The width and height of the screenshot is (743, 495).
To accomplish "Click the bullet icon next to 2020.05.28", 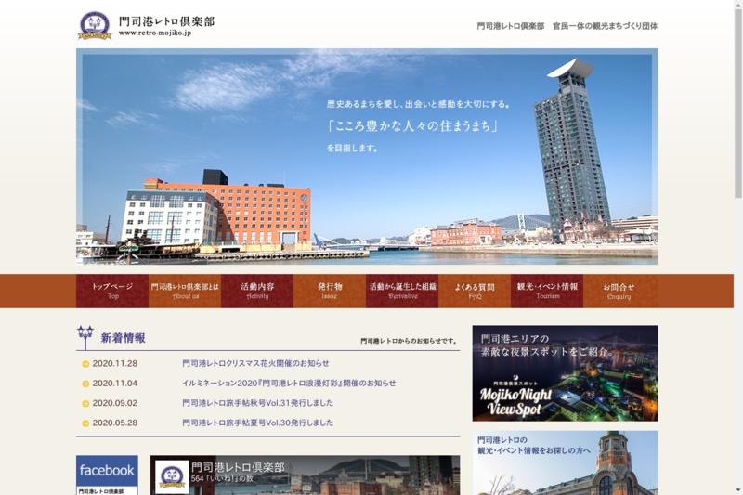I will pos(85,423).
